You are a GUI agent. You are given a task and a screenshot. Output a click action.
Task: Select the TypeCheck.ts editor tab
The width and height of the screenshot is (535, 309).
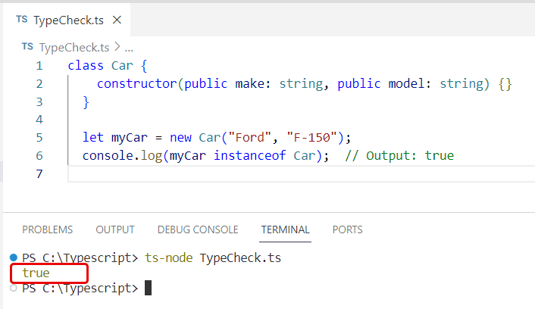(67, 20)
